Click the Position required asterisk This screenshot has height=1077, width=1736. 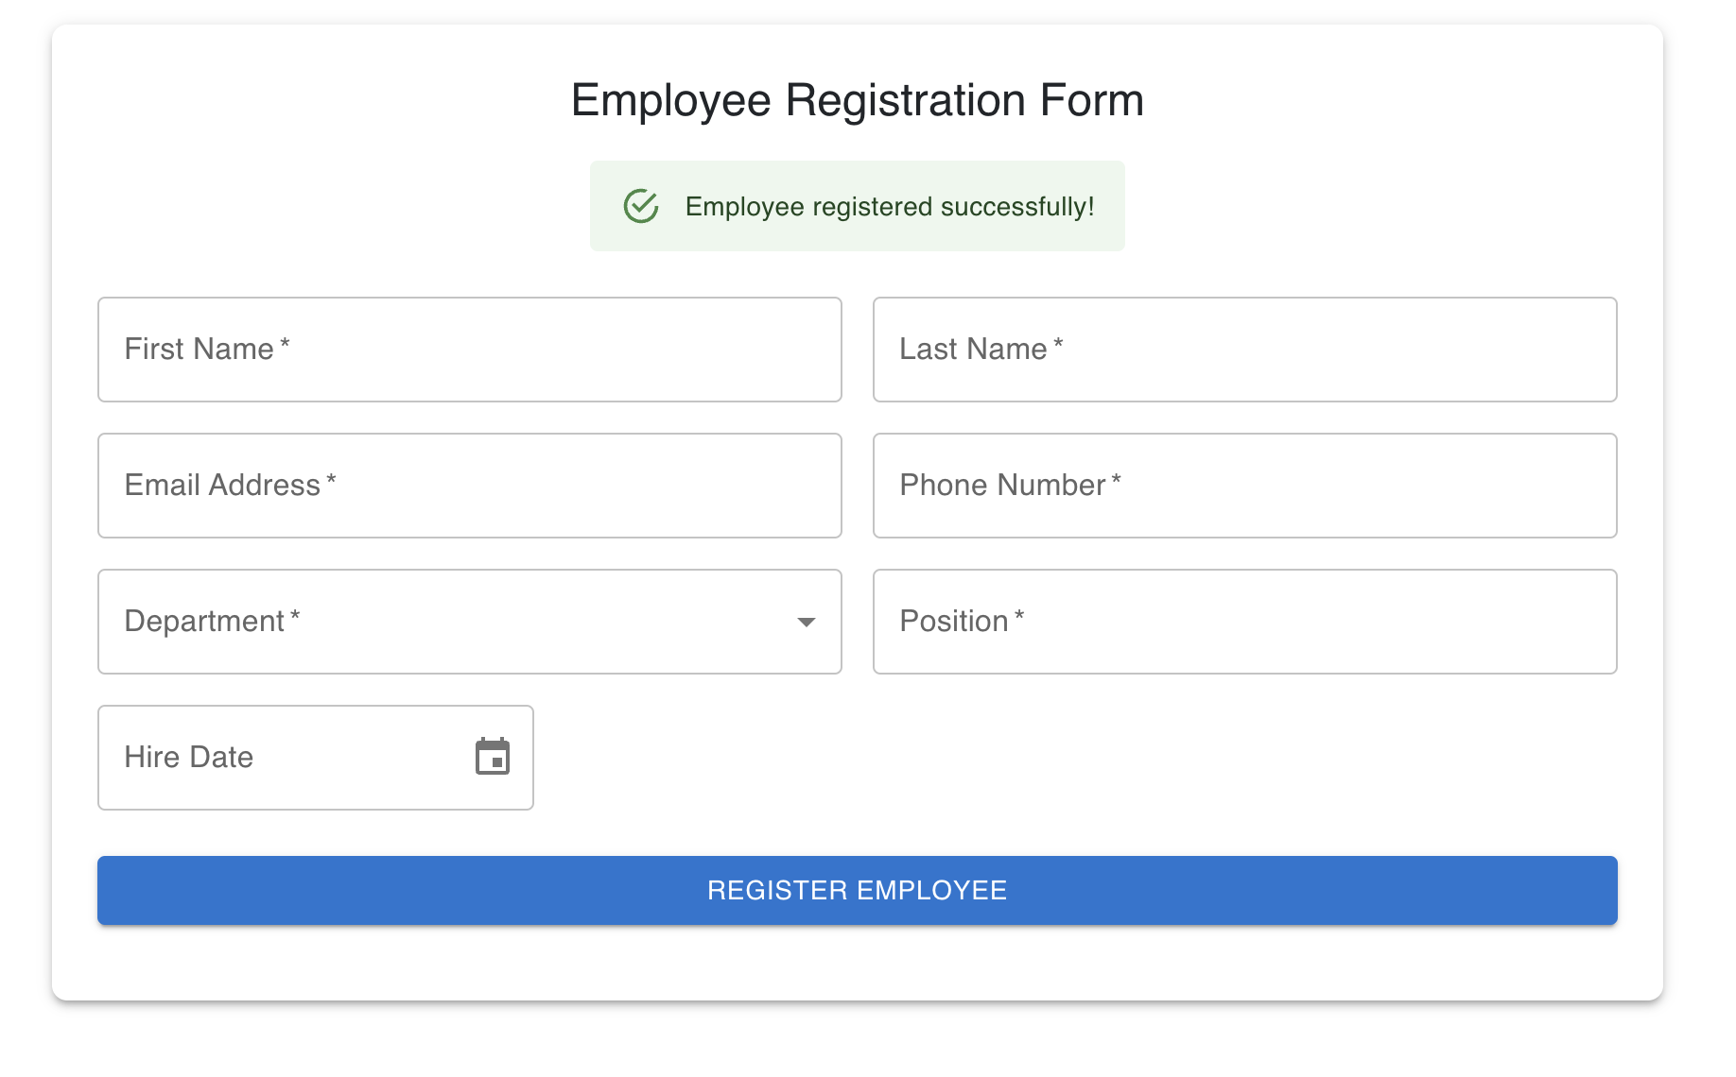click(x=1019, y=616)
